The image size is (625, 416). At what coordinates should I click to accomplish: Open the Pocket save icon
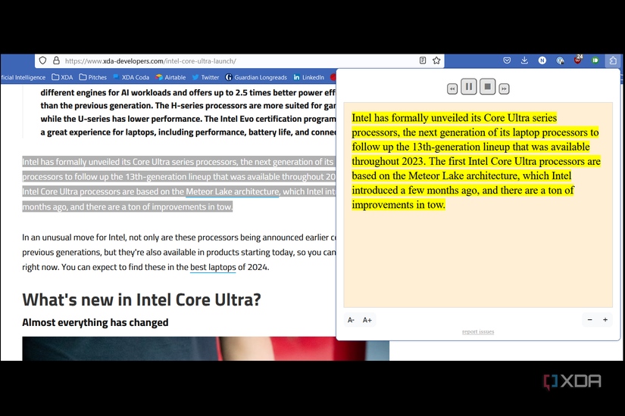(x=507, y=61)
